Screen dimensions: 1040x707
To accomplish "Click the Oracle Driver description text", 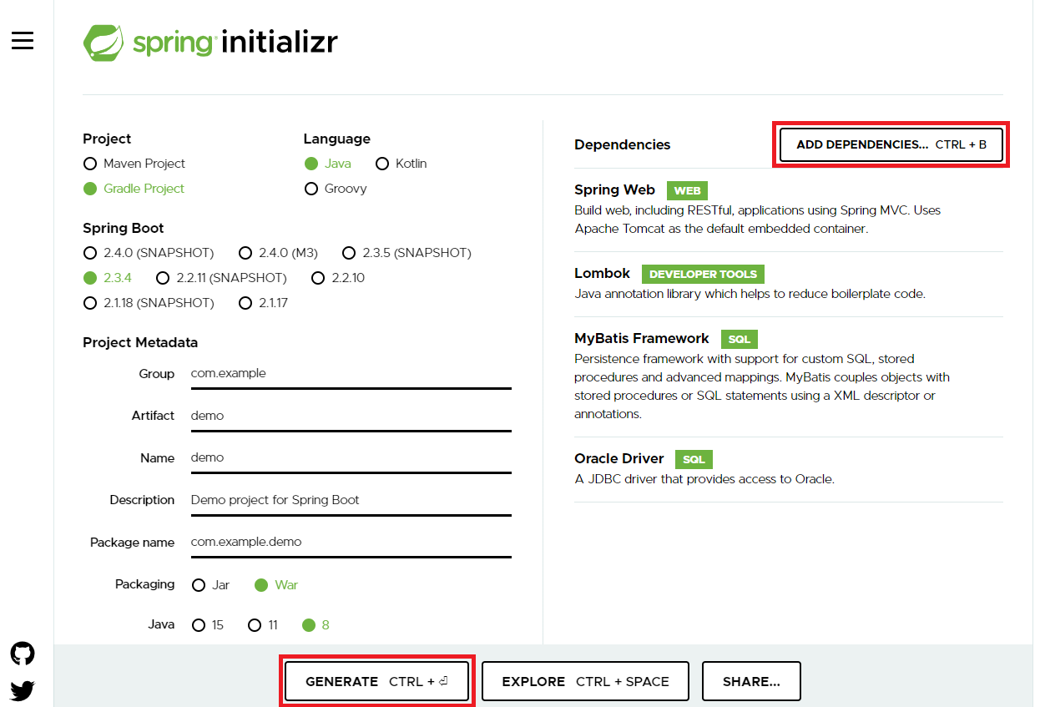I will [x=704, y=479].
